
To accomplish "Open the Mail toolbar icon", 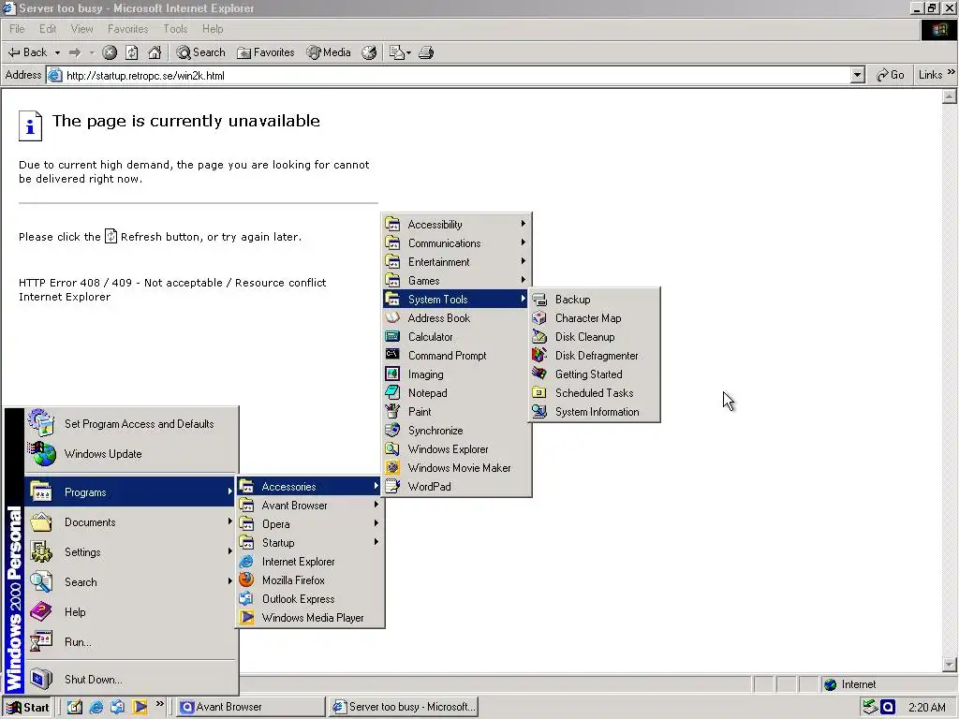I will (x=400, y=52).
